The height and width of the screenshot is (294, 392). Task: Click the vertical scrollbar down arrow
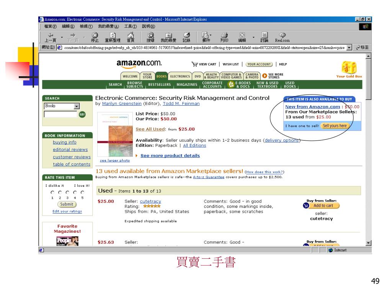tap(368, 243)
